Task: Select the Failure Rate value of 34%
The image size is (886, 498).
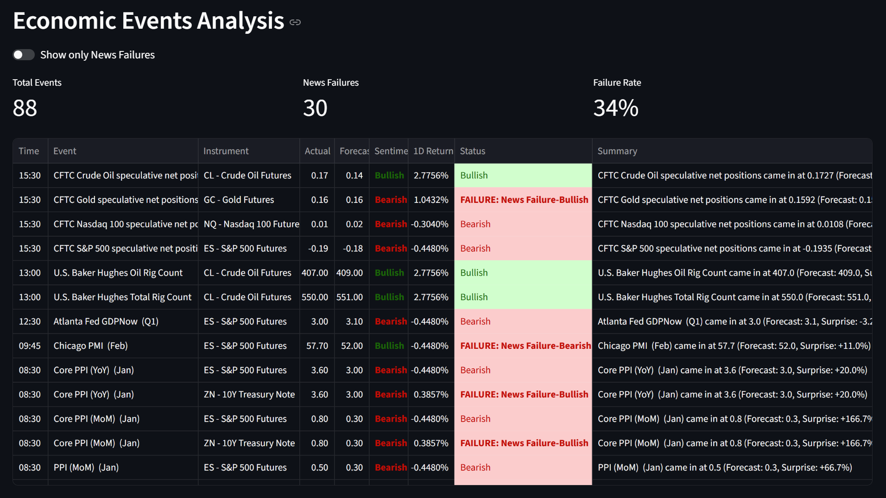Action: 615,108
